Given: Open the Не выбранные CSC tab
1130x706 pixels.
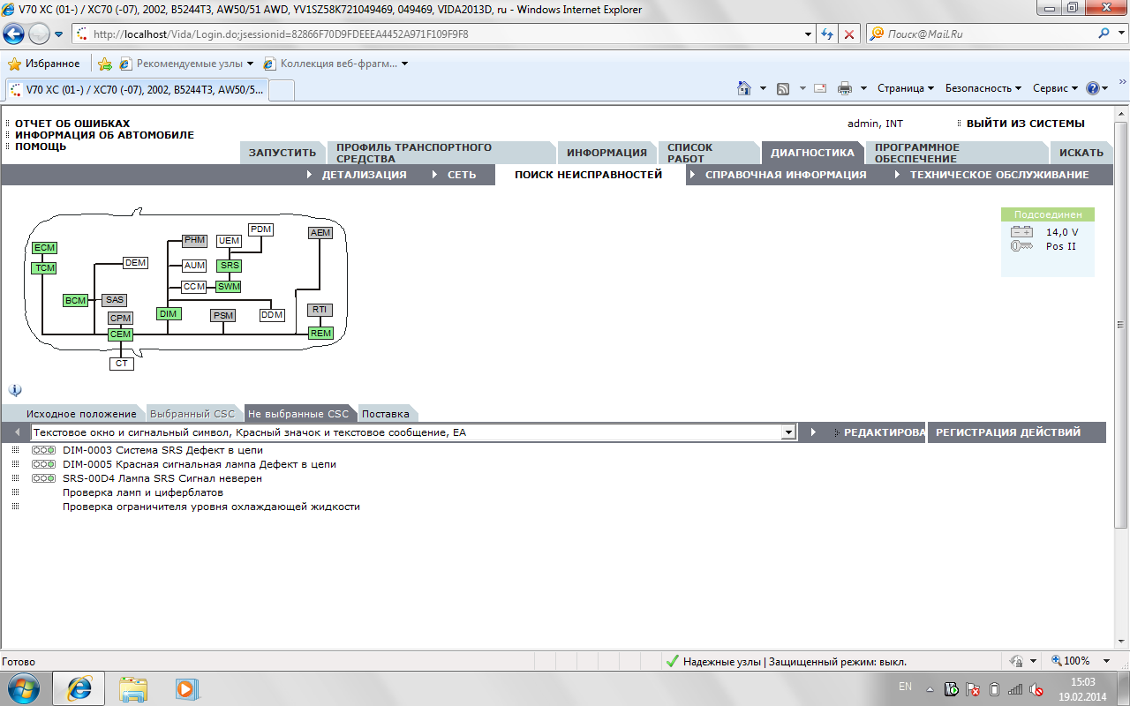Looking at the screenshot, I should (298, 414).
